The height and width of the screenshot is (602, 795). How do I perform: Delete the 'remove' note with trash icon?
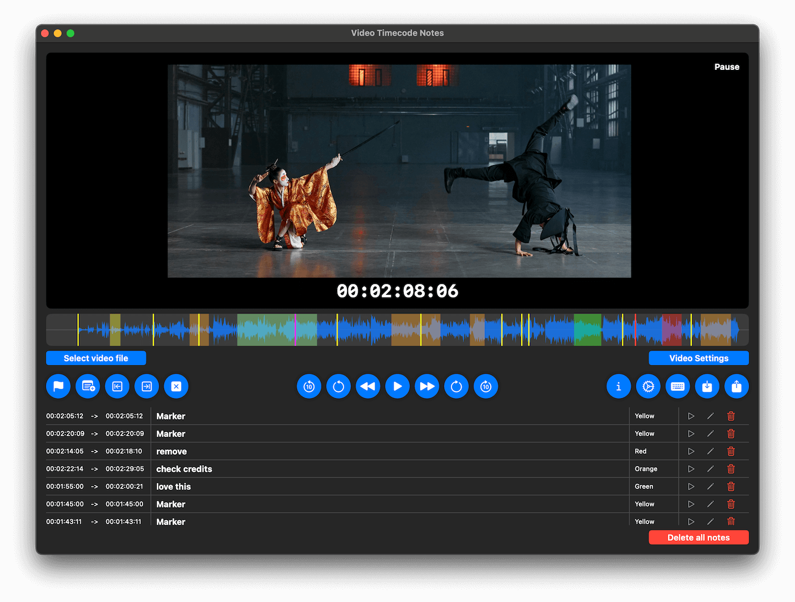(x=731, y=451)
